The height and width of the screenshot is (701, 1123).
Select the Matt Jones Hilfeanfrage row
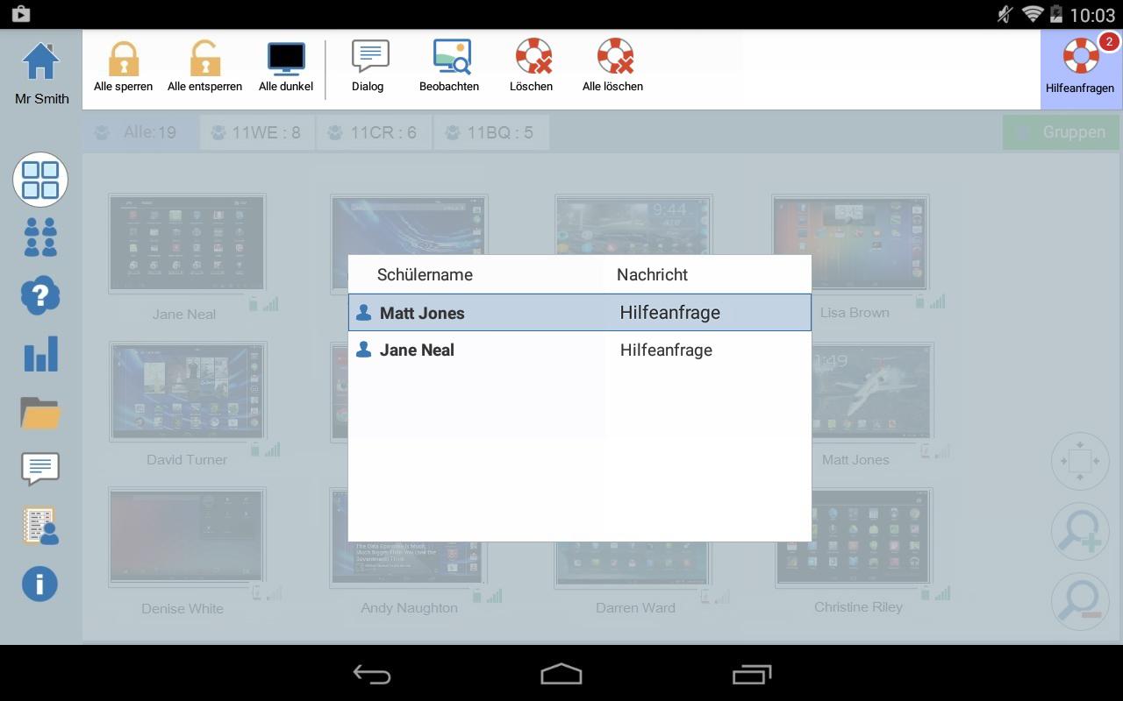(x=579, y=313)
